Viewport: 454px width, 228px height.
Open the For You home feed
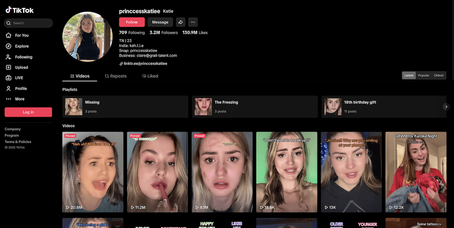21,35
